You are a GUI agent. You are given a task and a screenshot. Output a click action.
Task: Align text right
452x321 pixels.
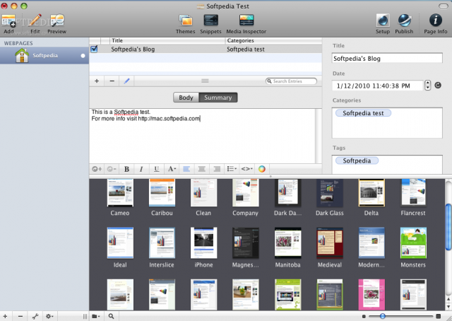pyautogui.click(x=217, y=169)
